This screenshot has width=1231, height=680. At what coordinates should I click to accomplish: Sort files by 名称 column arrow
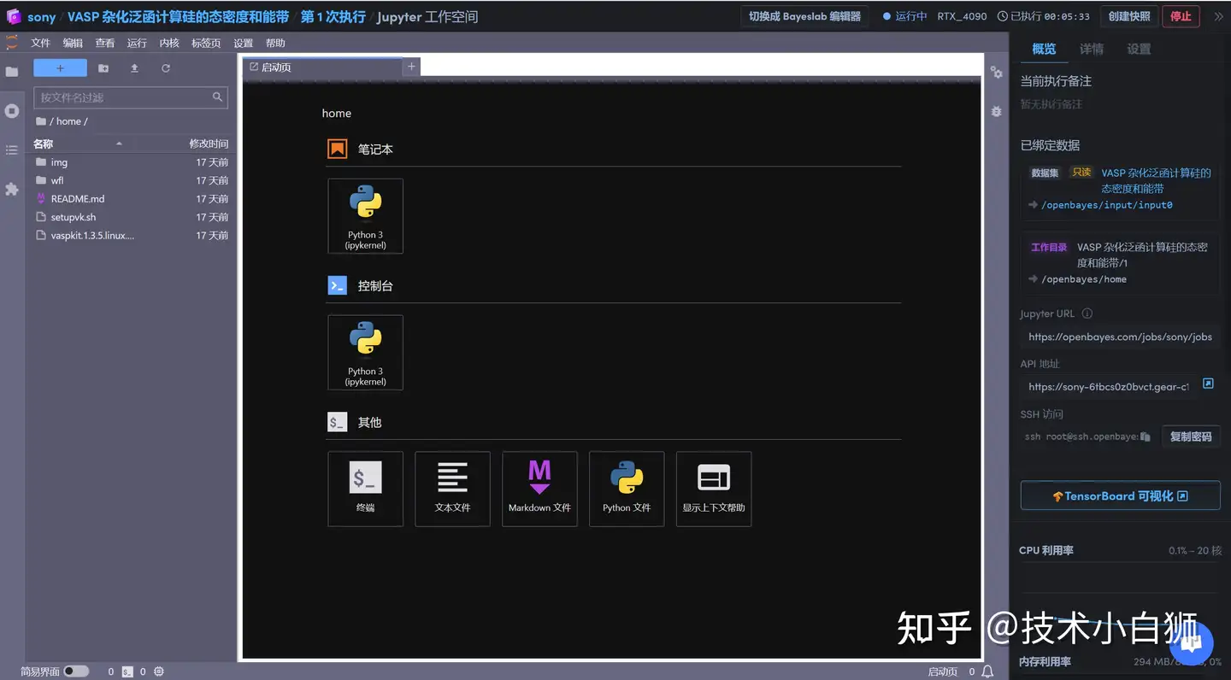point(119,144)
